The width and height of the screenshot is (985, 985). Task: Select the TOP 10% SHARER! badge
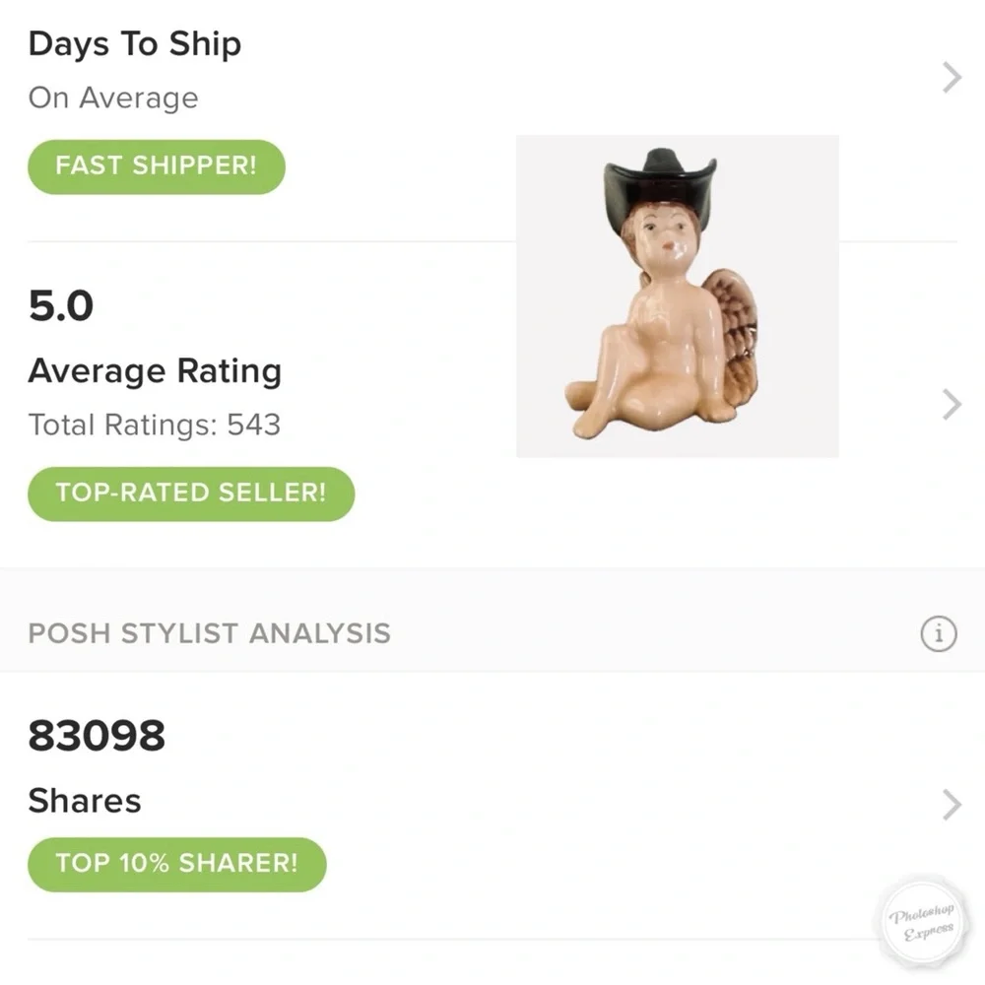click(176, 864)
